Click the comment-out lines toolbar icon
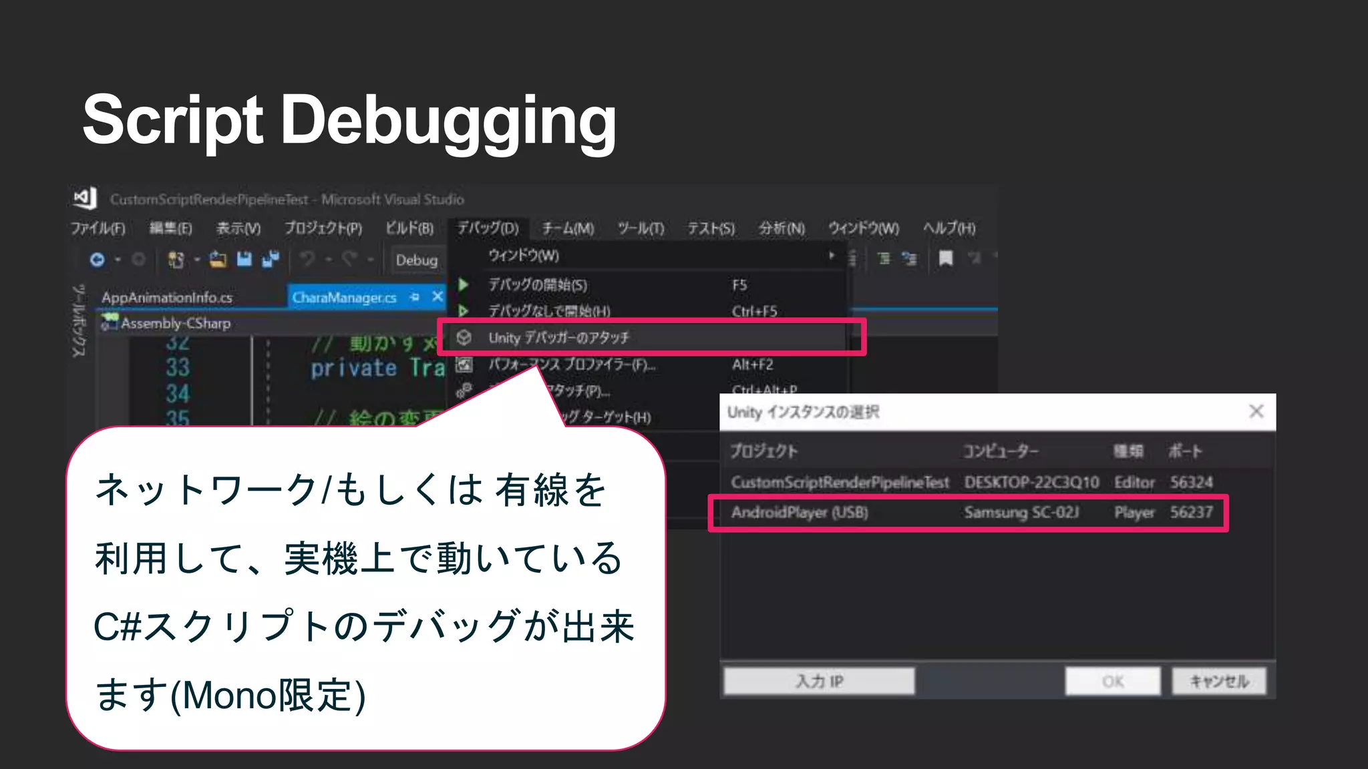The width and height of the screenshot is (1368, 769). [x=909, y=258]
